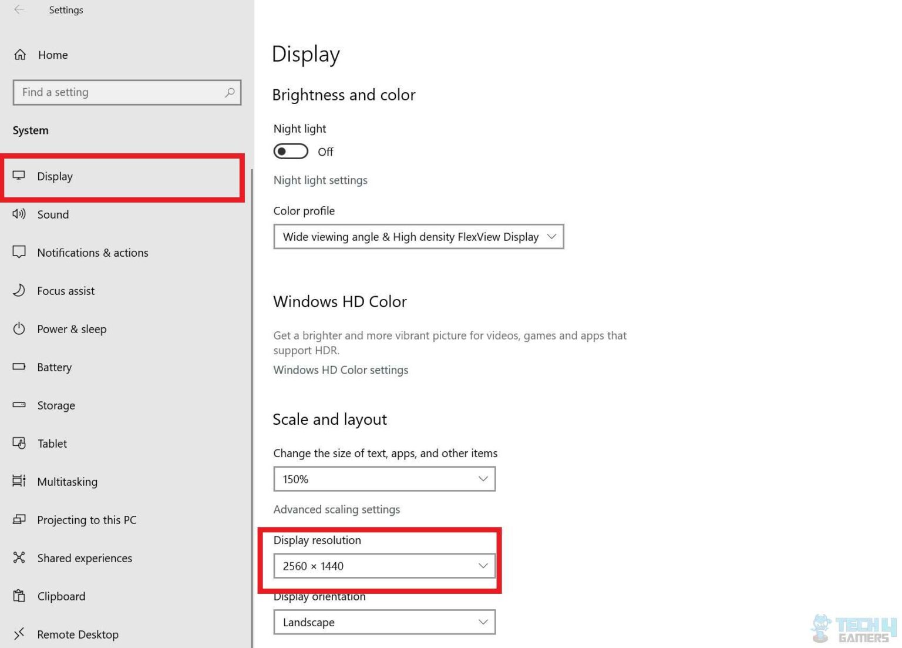Click the Home house icon

pos(20,55)
